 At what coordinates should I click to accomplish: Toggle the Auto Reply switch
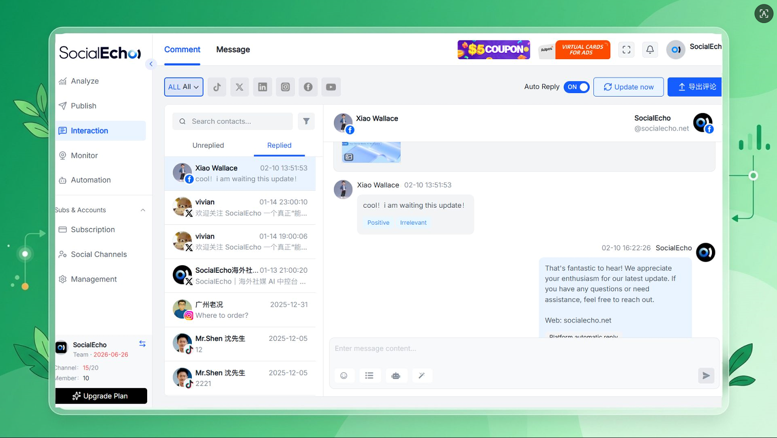(x=577, y=87)
